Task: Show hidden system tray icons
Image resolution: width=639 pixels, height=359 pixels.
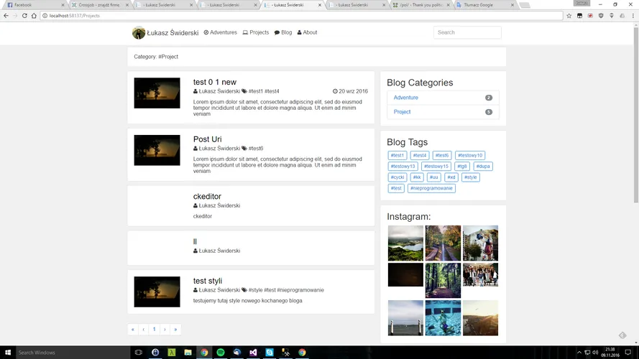Action: pos(579,353)
